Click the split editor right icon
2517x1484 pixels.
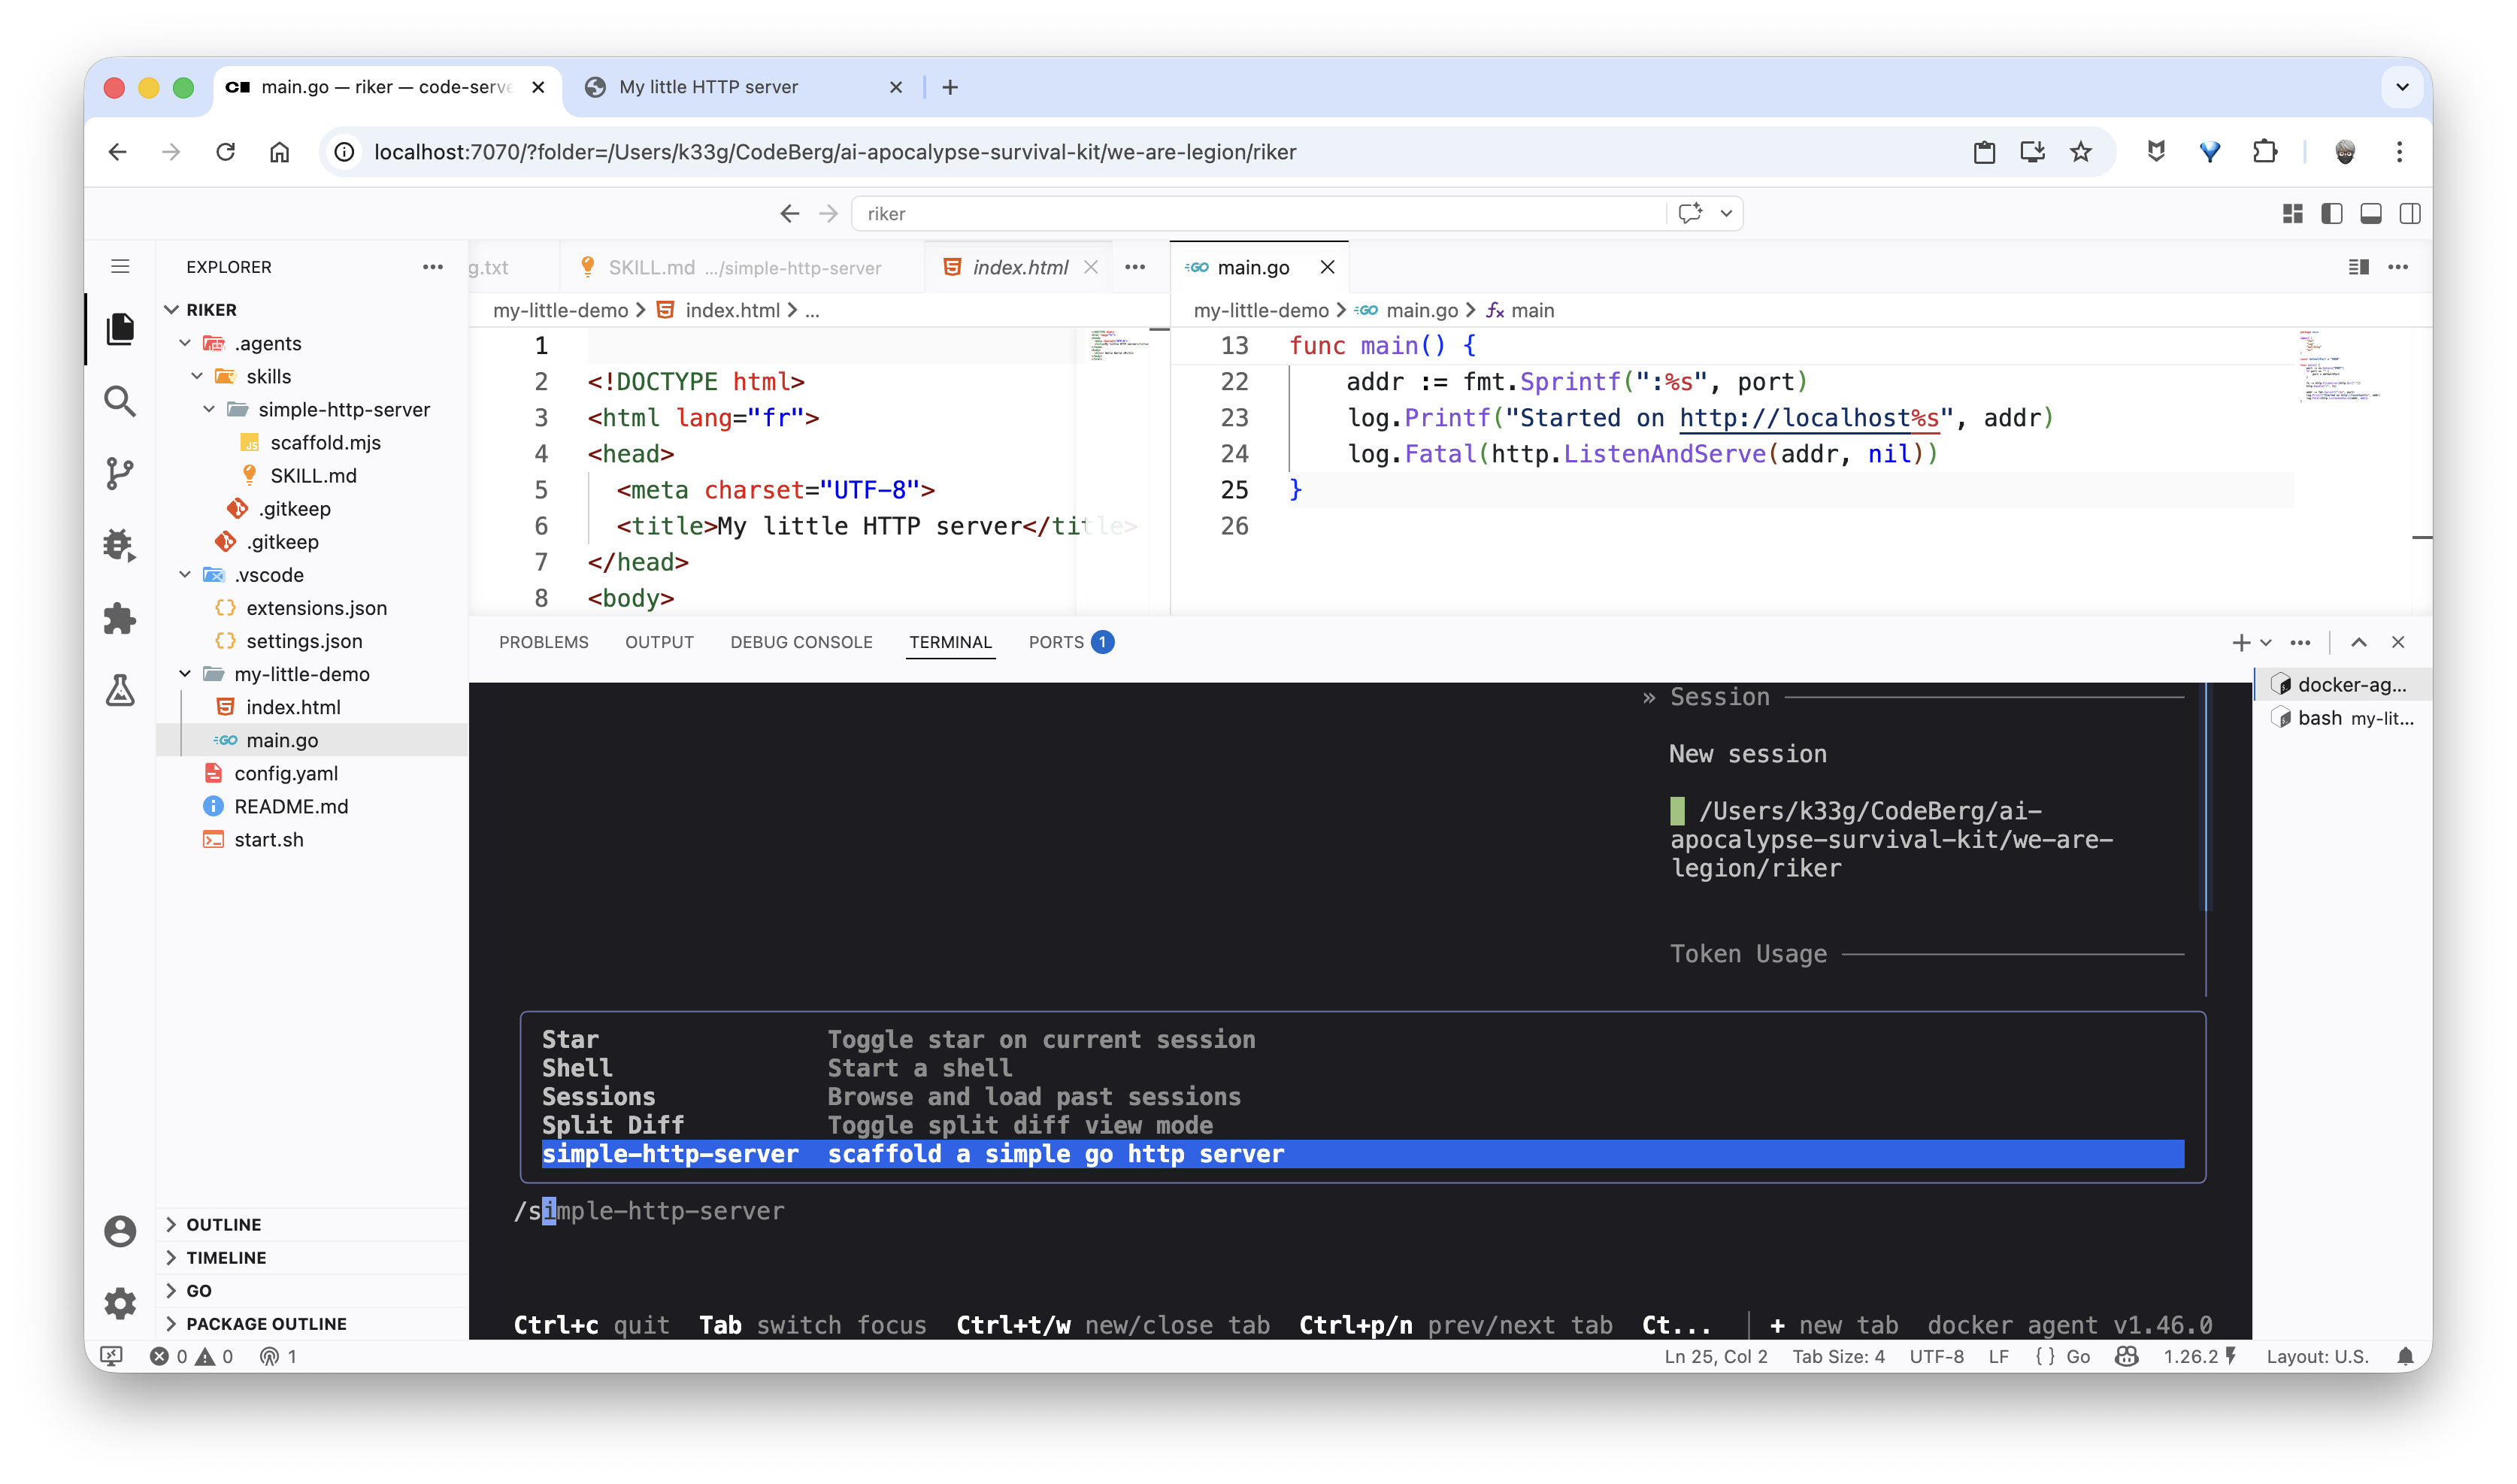pyautogui.click(x=2358, y=267)
